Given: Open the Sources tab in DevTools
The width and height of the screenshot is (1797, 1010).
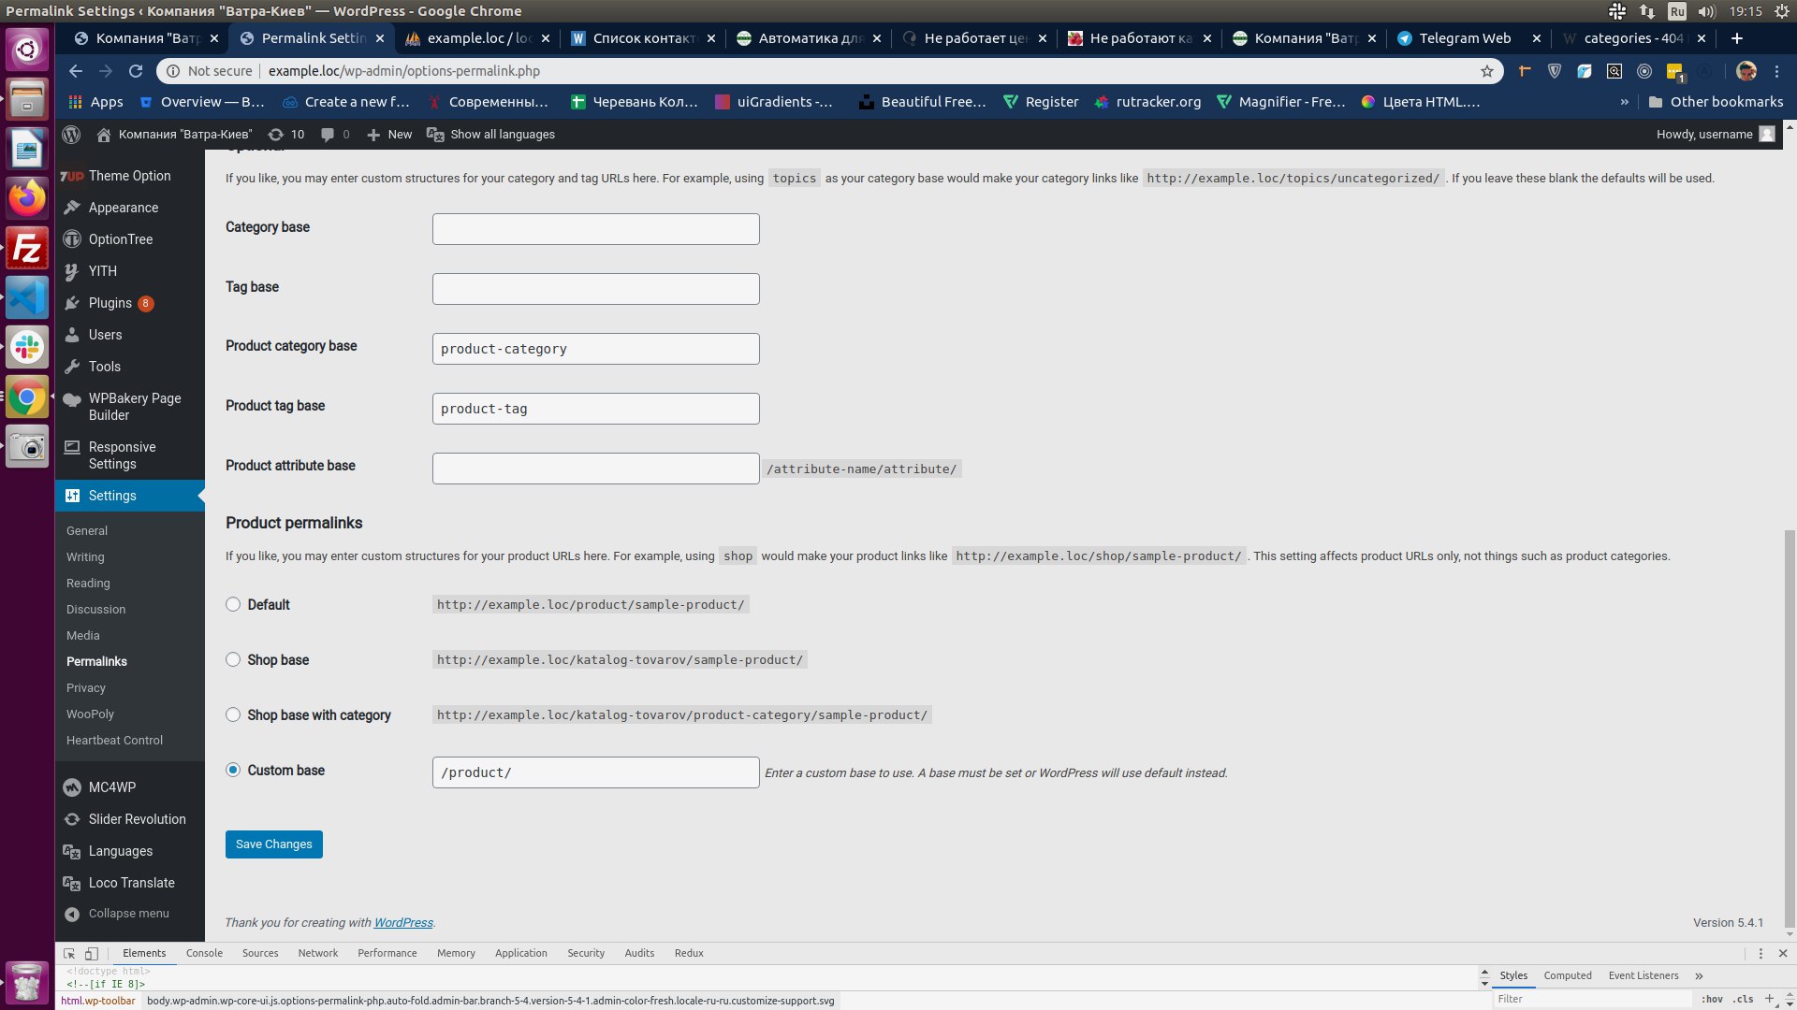Looking at the screenshot, I should click(260, 953).
